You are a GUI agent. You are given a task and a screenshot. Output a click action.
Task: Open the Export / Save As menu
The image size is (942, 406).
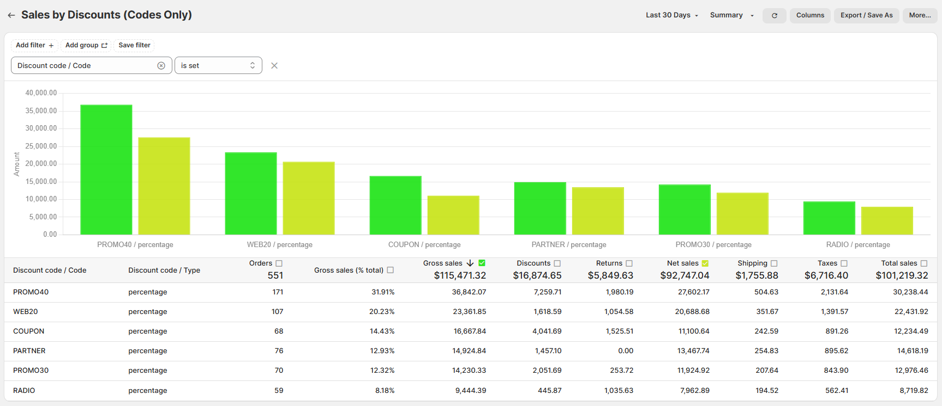click(x=866, y=15)
